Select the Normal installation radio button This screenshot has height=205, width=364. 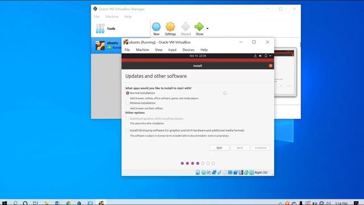coord(127,93)
